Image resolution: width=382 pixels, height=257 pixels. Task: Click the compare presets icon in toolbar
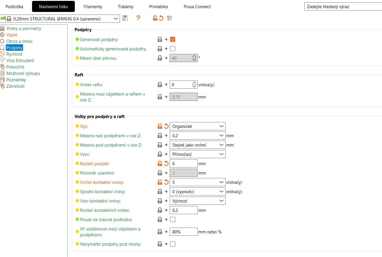[169, 18]
